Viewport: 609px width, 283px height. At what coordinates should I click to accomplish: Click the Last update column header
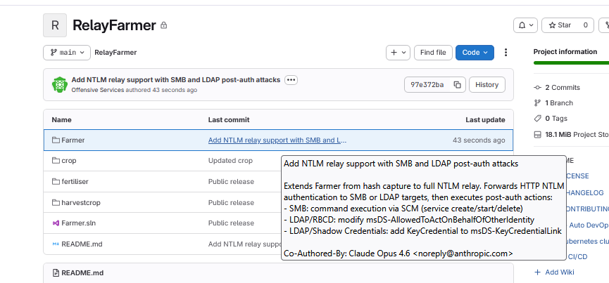486,120
